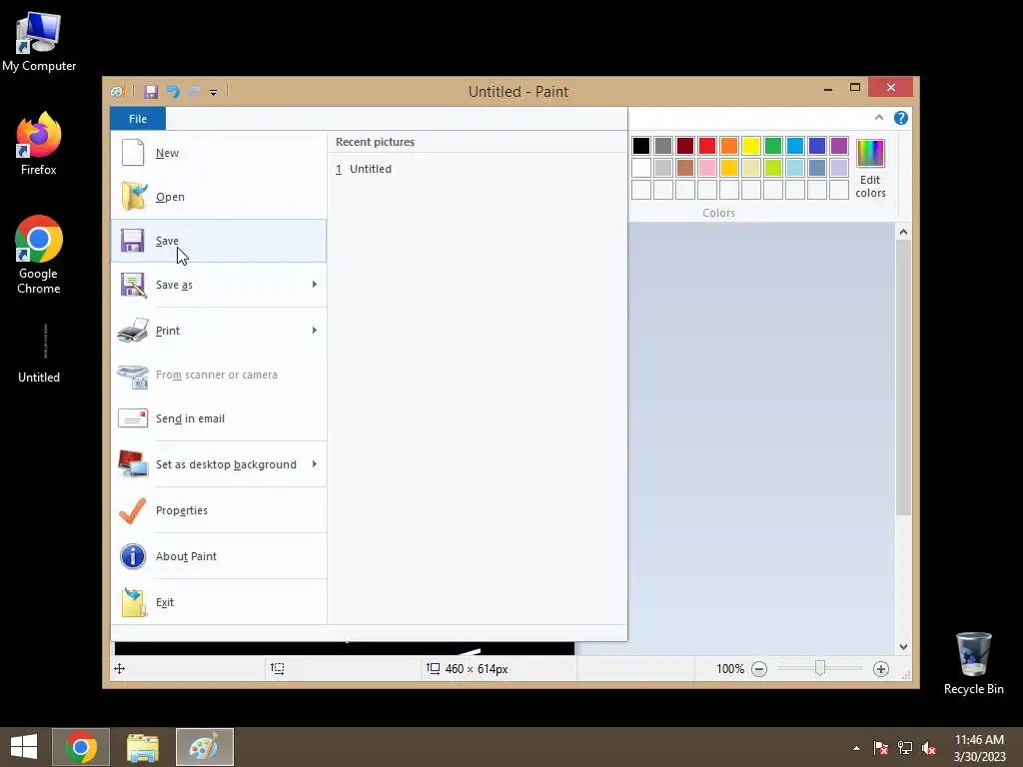The image size is (1023, 767).
Task: Open recent picture 1 Untitled
Action: pyautogui.click(x=478, y=169)
